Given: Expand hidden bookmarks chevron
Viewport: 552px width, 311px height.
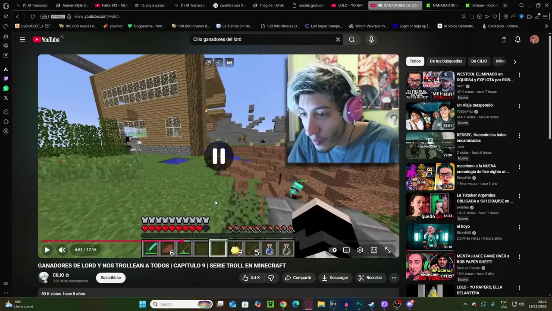Looking at the screenshot, I should 547,26.
